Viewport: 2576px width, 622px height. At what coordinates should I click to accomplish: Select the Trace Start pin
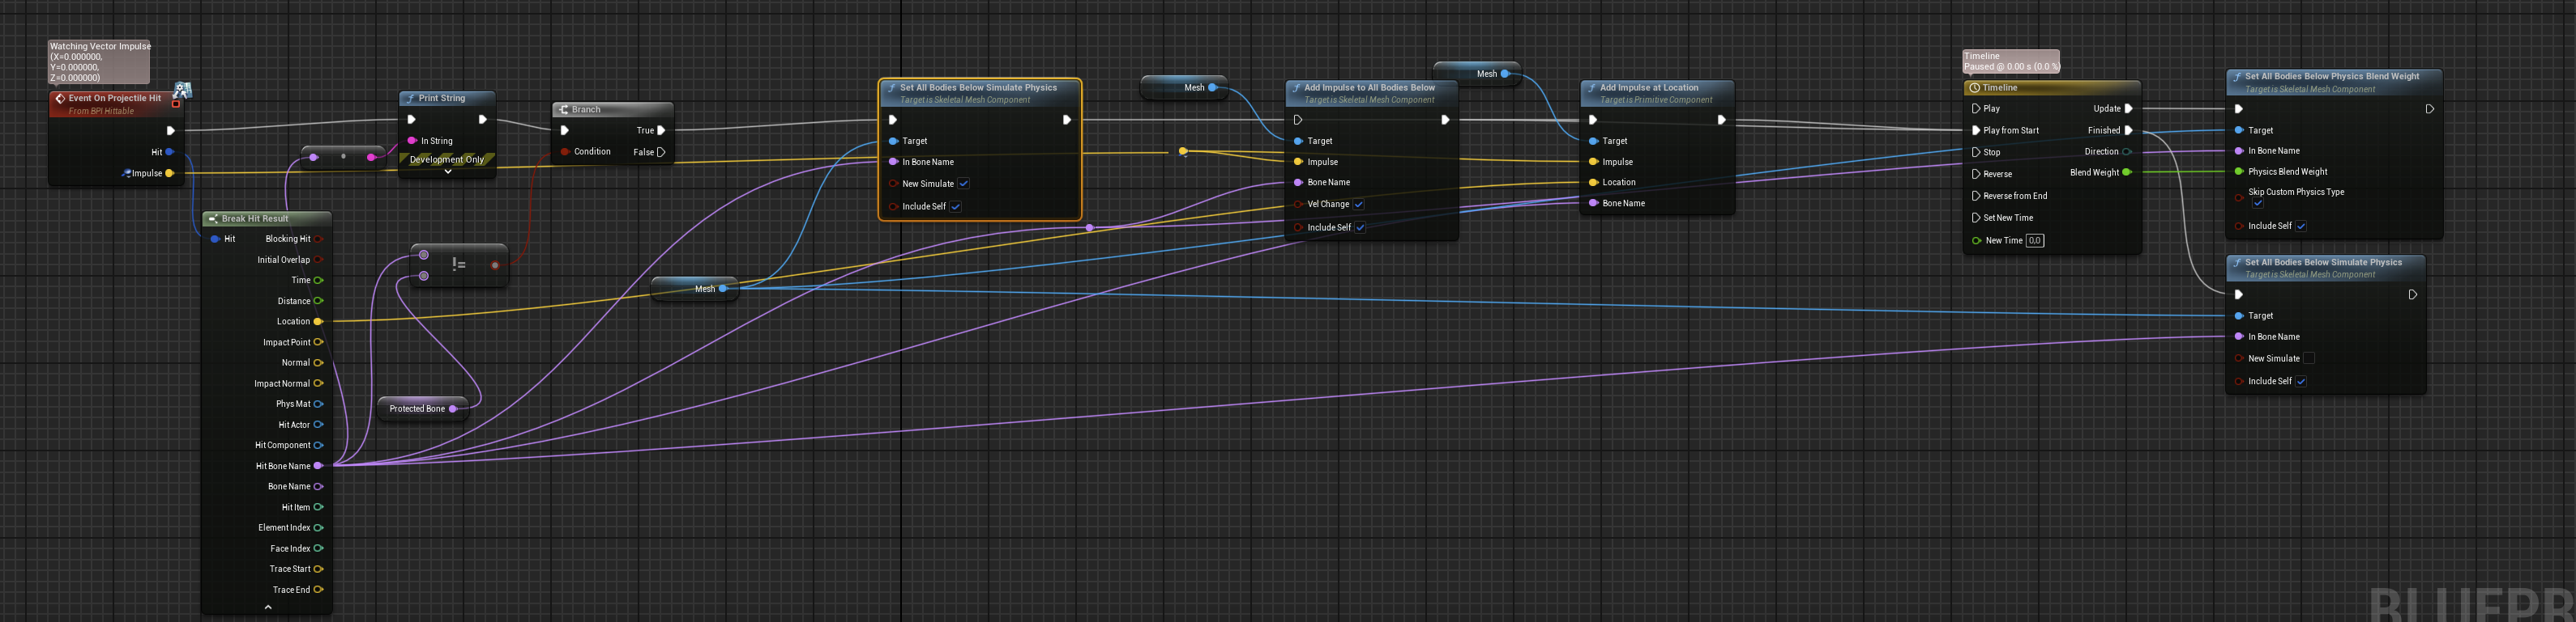(x=319, y=569)
